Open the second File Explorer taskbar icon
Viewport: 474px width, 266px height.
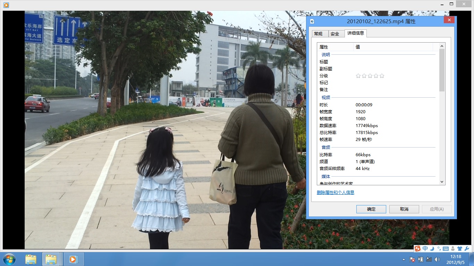[x=51, y=259]
